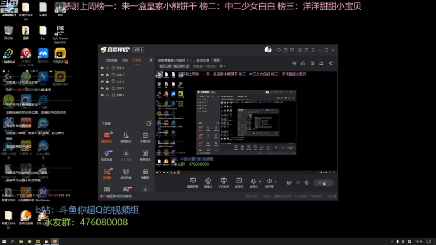436x245 pixels.
Task: Click the record video icon beside settings gear
Action: (289, 182)
